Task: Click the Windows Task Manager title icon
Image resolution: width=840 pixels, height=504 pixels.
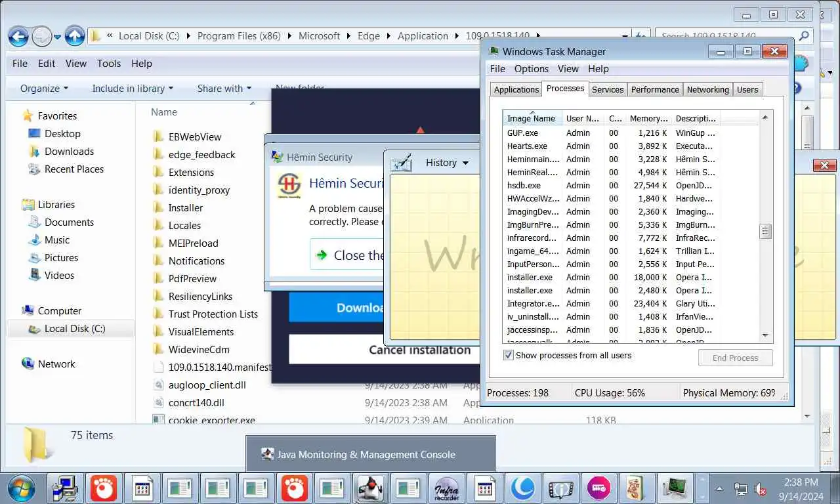Action: click(x=493, y=51)
